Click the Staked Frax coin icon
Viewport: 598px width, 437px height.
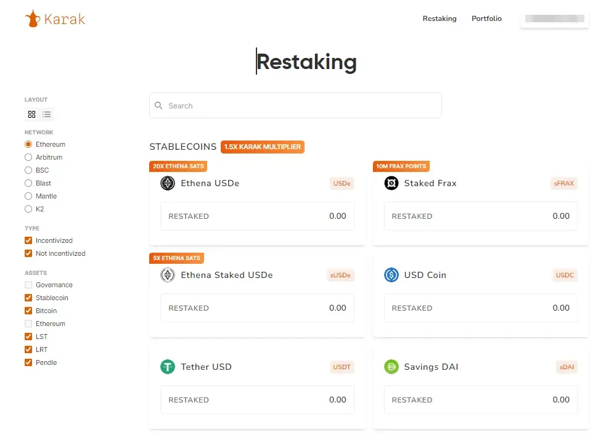(x=391, y=183)
